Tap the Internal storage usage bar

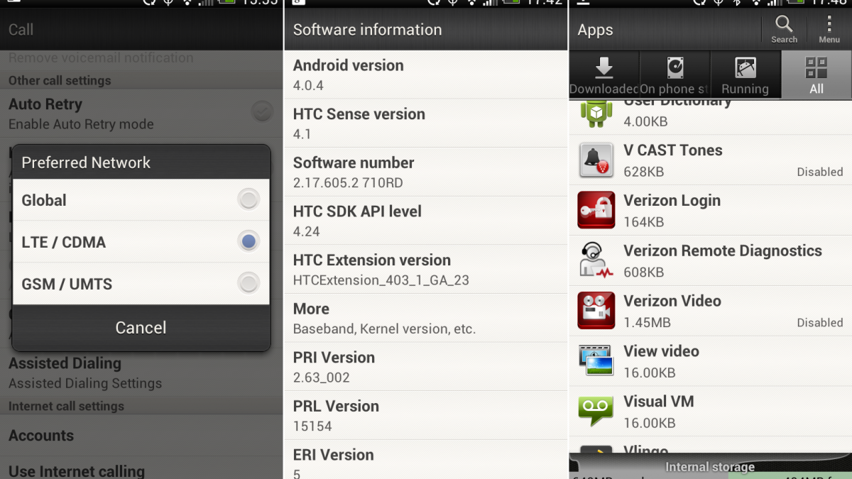tap(710, 467)
